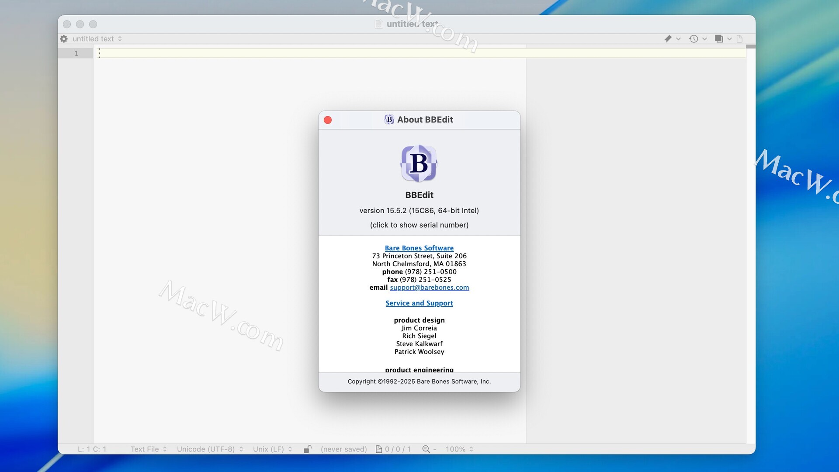Open the Bare Bones Software link
The width and height of the screenshot is (839, 472).
tap(419, 248)
